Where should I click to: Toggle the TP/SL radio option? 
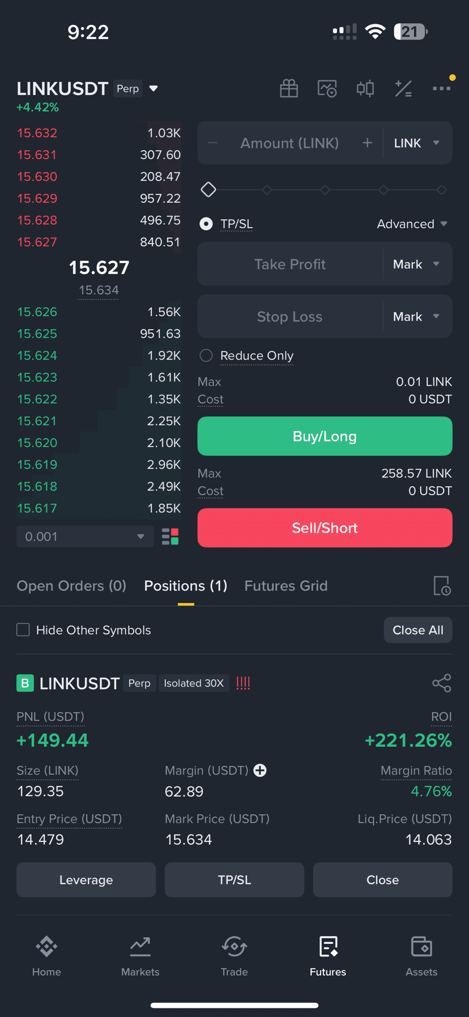pos(206,224)
